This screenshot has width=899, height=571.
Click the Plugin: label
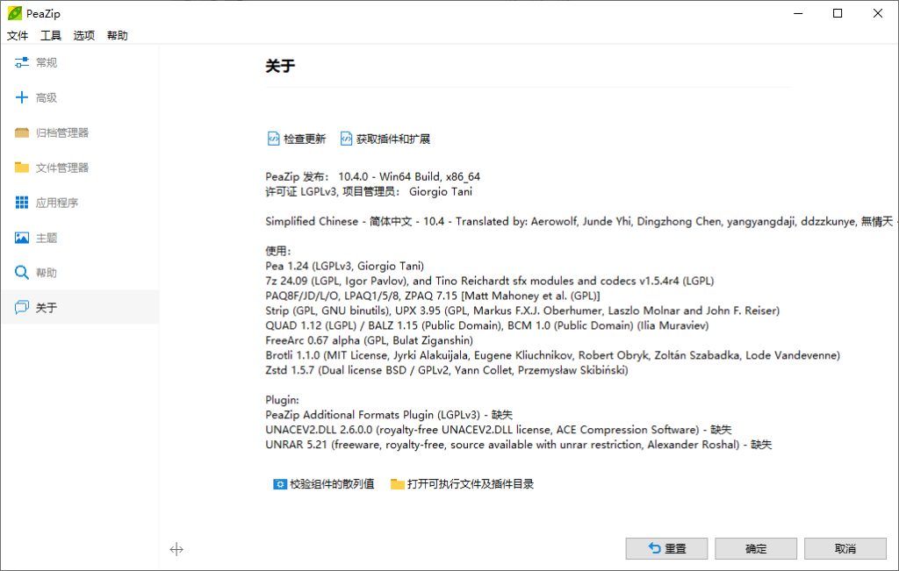click(x=282, y=400)
